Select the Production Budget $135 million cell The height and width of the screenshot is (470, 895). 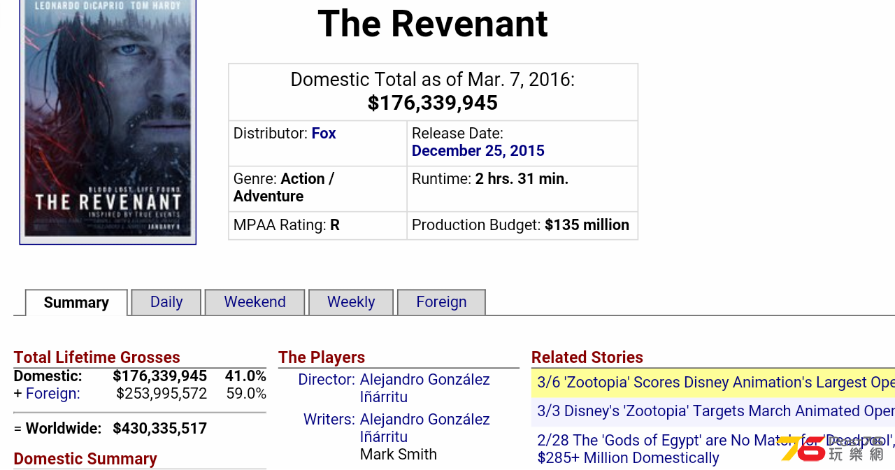[522, 225]
